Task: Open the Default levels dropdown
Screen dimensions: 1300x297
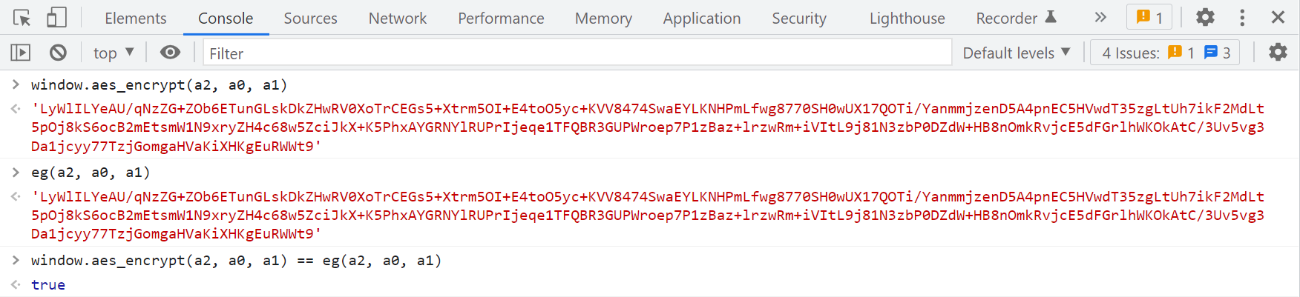Action: pos(1016,53)
